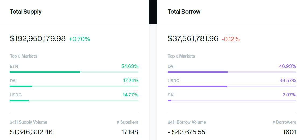The image size is (300, 140).
Task: Click the -0.12% borrow change indicator
Action: 231,39
